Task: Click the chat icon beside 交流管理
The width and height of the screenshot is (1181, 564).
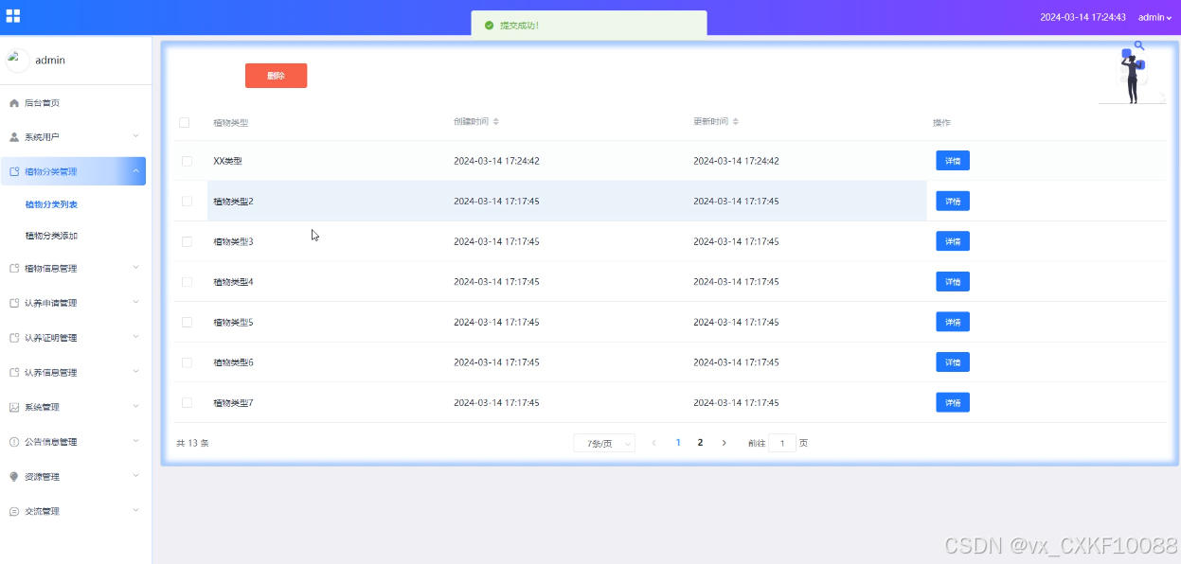Action: click(x=14, y=511)
